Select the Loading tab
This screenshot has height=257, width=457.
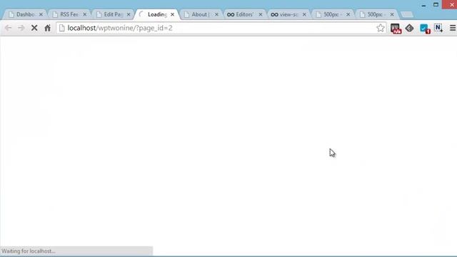[157, 14]
